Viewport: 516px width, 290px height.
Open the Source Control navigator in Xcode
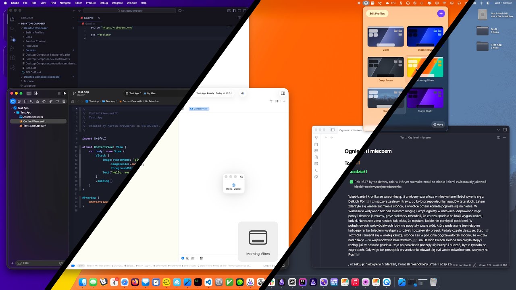click(19, 101)
